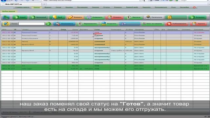210x118 pixels.
Task: Click the Отгрузить green checkmark button
Action: 198,17
